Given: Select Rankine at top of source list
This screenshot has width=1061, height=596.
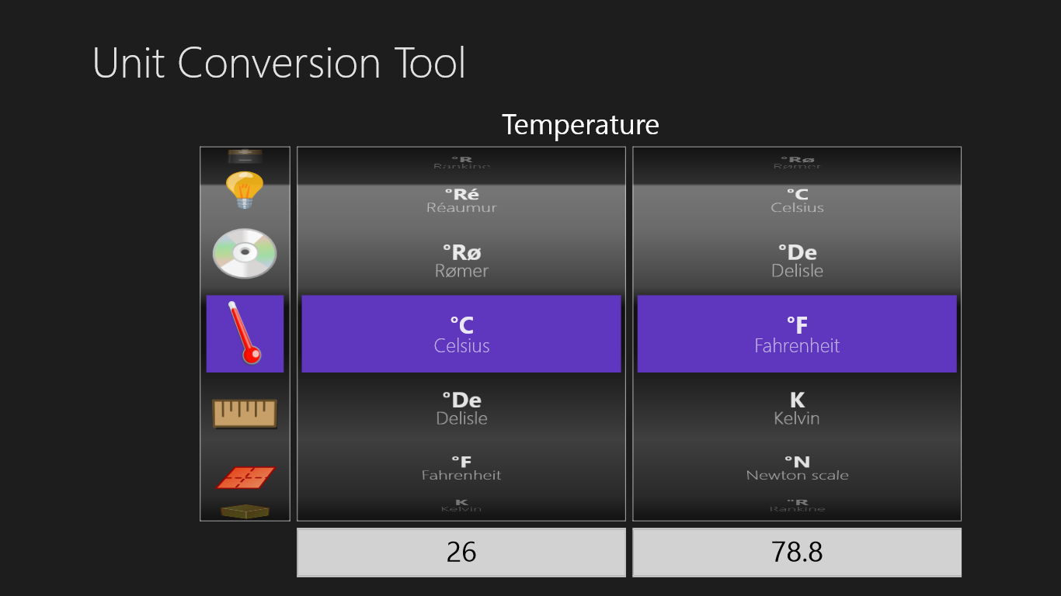Looking at the screenshot, I should [x=461, y=162].
